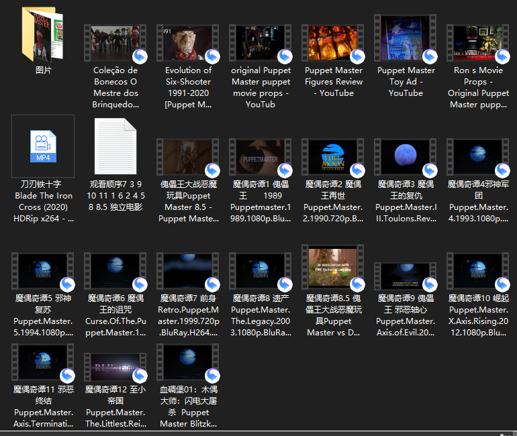
Task: Click file name '魔偶奇谭9 傀儡王 邪恶轴心 Axis.of.Evil'
Action: pos(406,315)
